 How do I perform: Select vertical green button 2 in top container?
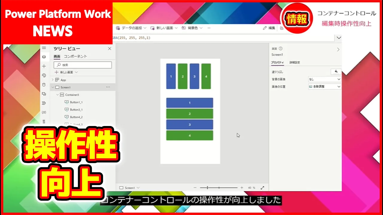(x=183, y=76)
